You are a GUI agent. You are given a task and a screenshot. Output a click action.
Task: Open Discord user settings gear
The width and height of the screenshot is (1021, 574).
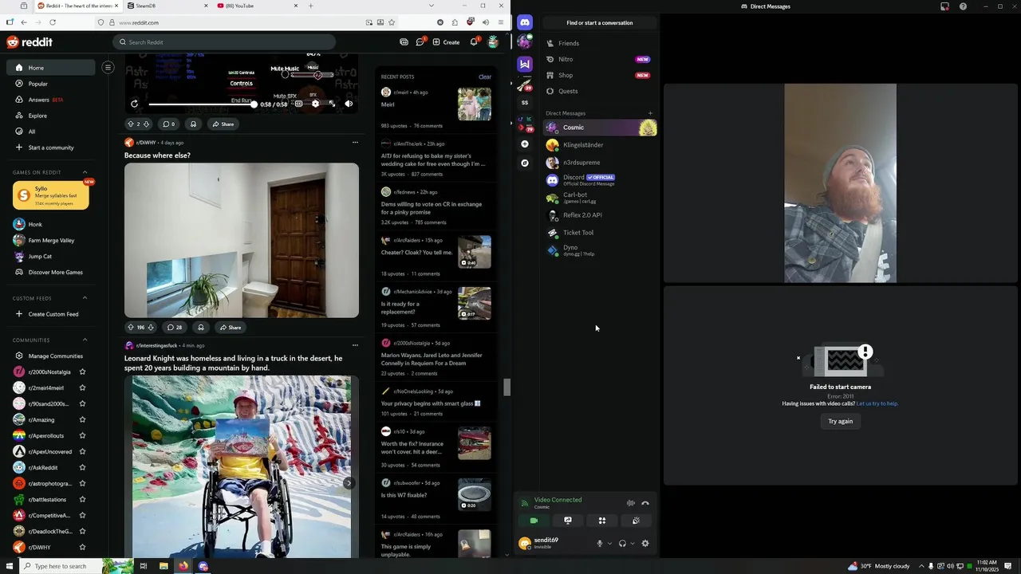645,544
